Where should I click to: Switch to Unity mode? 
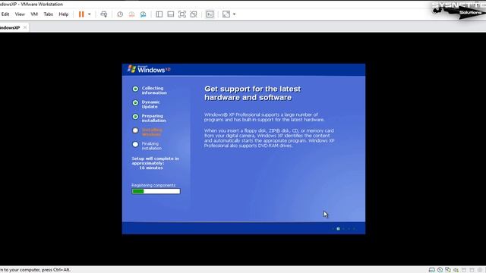click(194, 14)
